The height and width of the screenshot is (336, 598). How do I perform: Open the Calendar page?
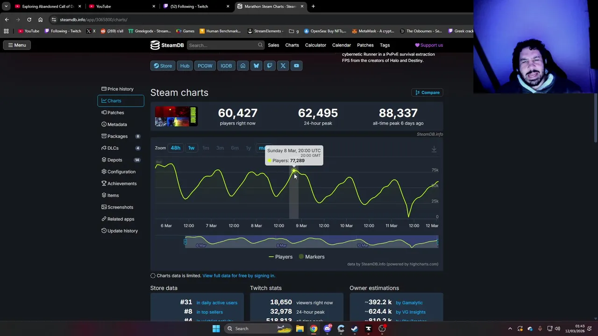pos(342,45)
